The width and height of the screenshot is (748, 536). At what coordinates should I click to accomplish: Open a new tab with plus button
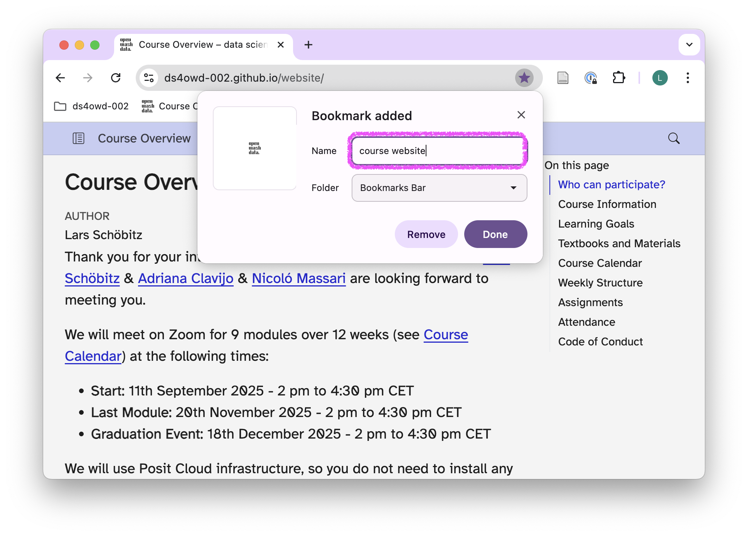(308, 45)
